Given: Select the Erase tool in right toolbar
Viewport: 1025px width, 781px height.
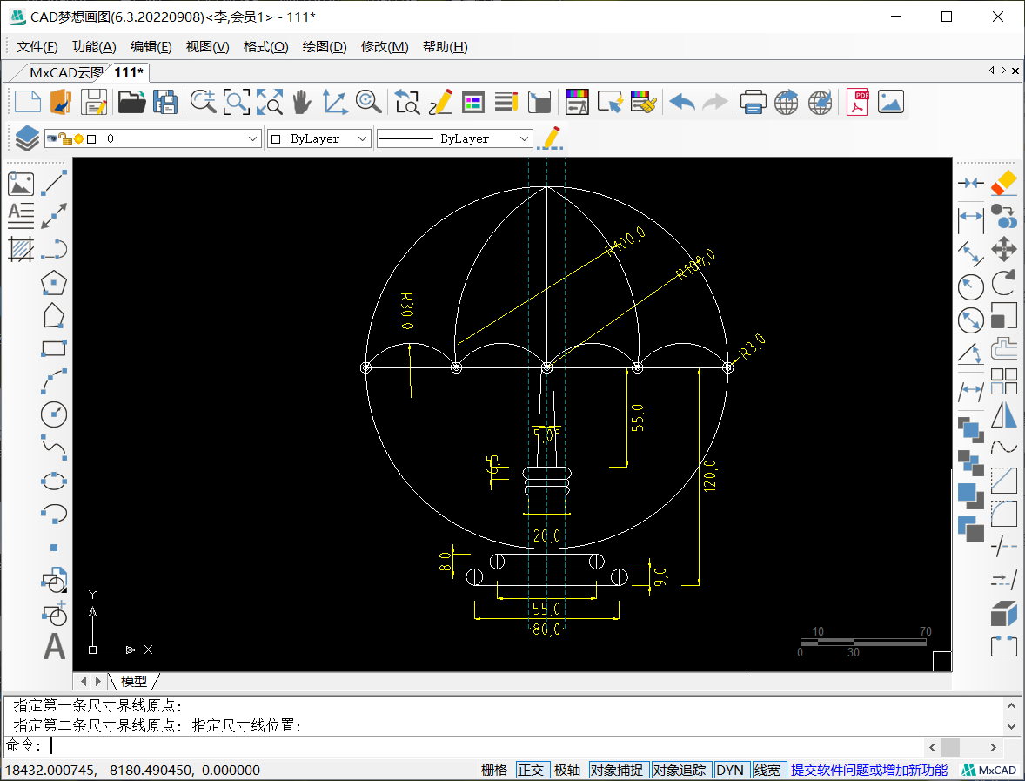Looking at the screenshot, I should coord(1004,183).
